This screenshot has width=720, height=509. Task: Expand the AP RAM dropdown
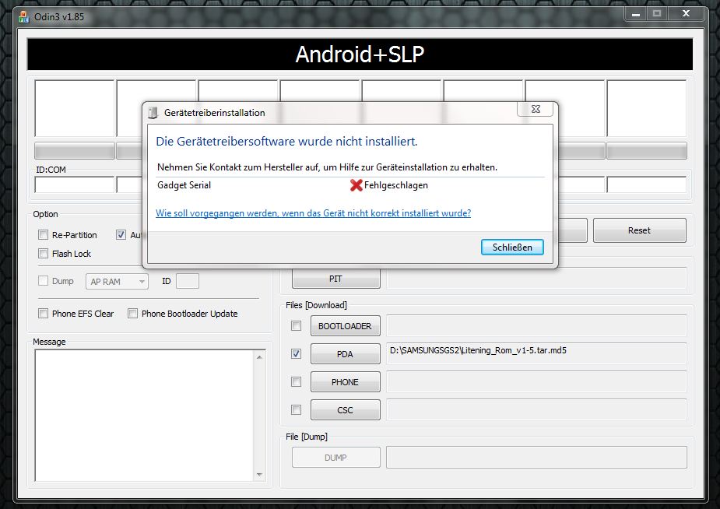(x=117, y=282)
